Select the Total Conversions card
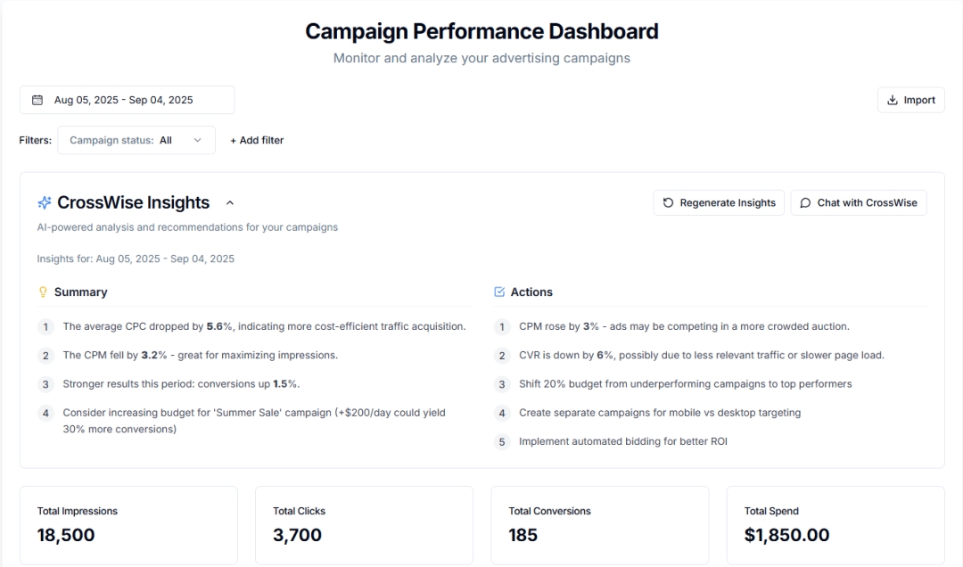 (x=600, y=525)
